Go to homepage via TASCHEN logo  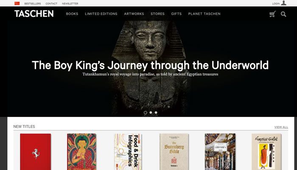34,14
